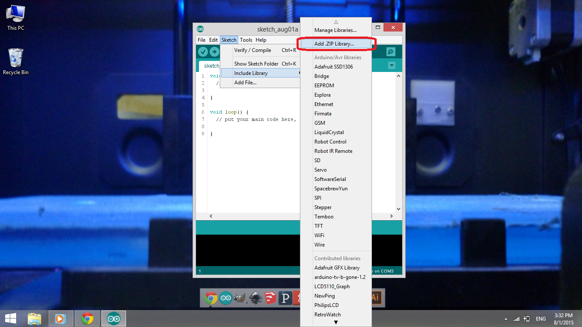Viewport: 582px width, 327px height.
Task: Select Arduino IDE taskbar button
Action: coord(113,318)
